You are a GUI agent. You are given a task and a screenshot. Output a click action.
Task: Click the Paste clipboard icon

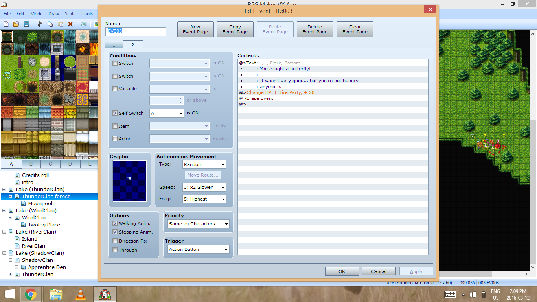coord(60,24)
